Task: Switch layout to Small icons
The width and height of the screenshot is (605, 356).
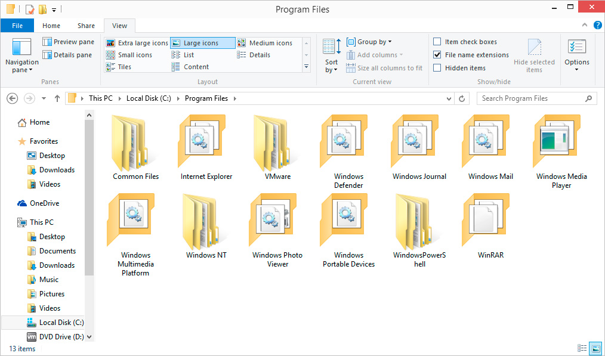Action: (129, 55)
